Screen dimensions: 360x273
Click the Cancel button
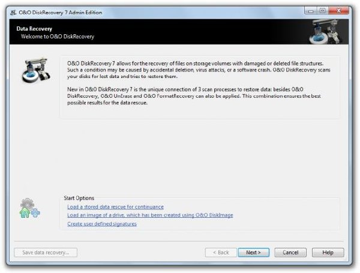click(x=290, y=253)
